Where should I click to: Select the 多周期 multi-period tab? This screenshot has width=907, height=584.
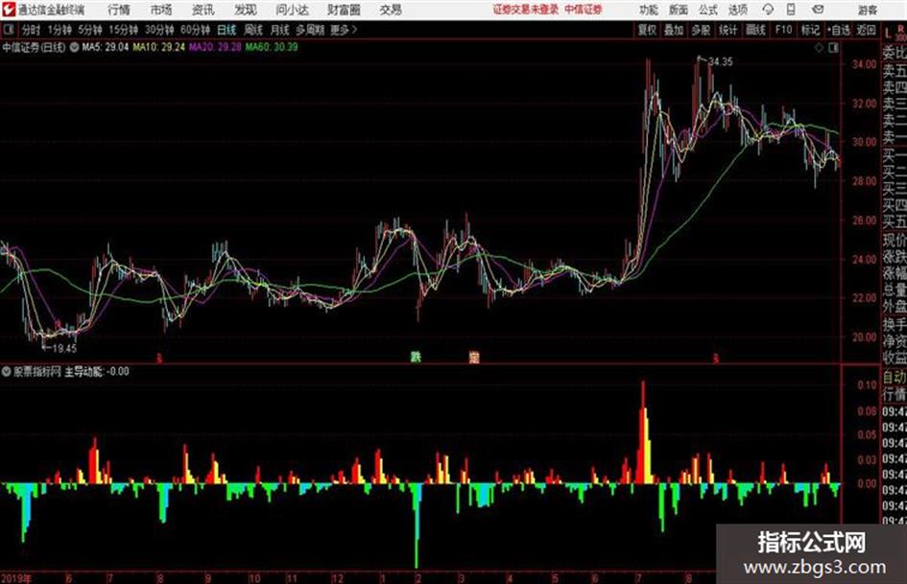pos(310,30)
